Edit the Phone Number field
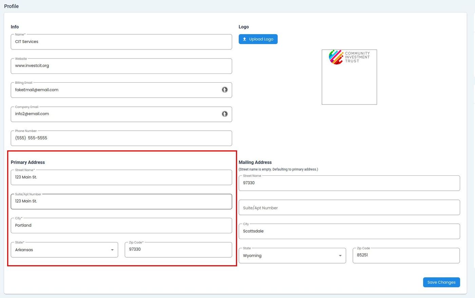The height and width of the screenshot is (298, 475). (x=121, y=138)
